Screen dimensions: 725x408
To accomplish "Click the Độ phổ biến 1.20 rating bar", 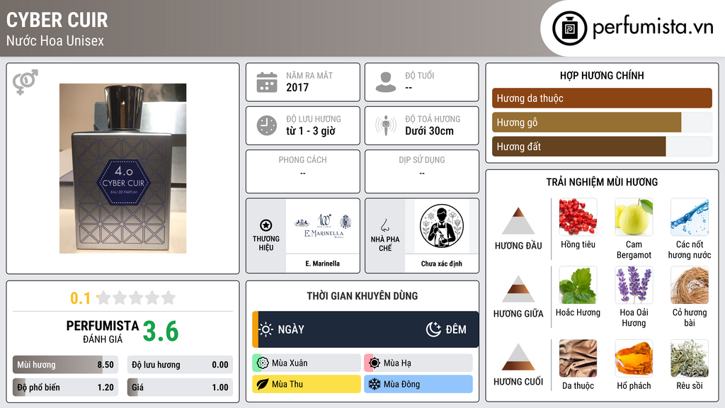I will click(65, 387).
